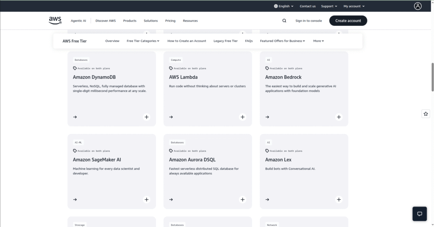Click tag icon on Amazon SageMaker AI card
The image size is (434, 227).
(75, 151)
